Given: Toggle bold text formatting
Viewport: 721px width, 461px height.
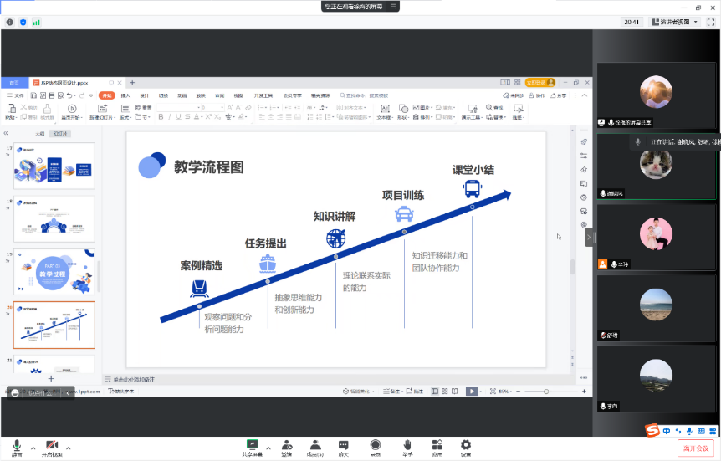Looking at the screenshot, I should (161, 117).
